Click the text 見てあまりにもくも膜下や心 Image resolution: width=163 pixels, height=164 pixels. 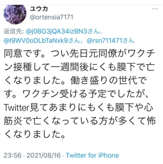click(91, 107)
